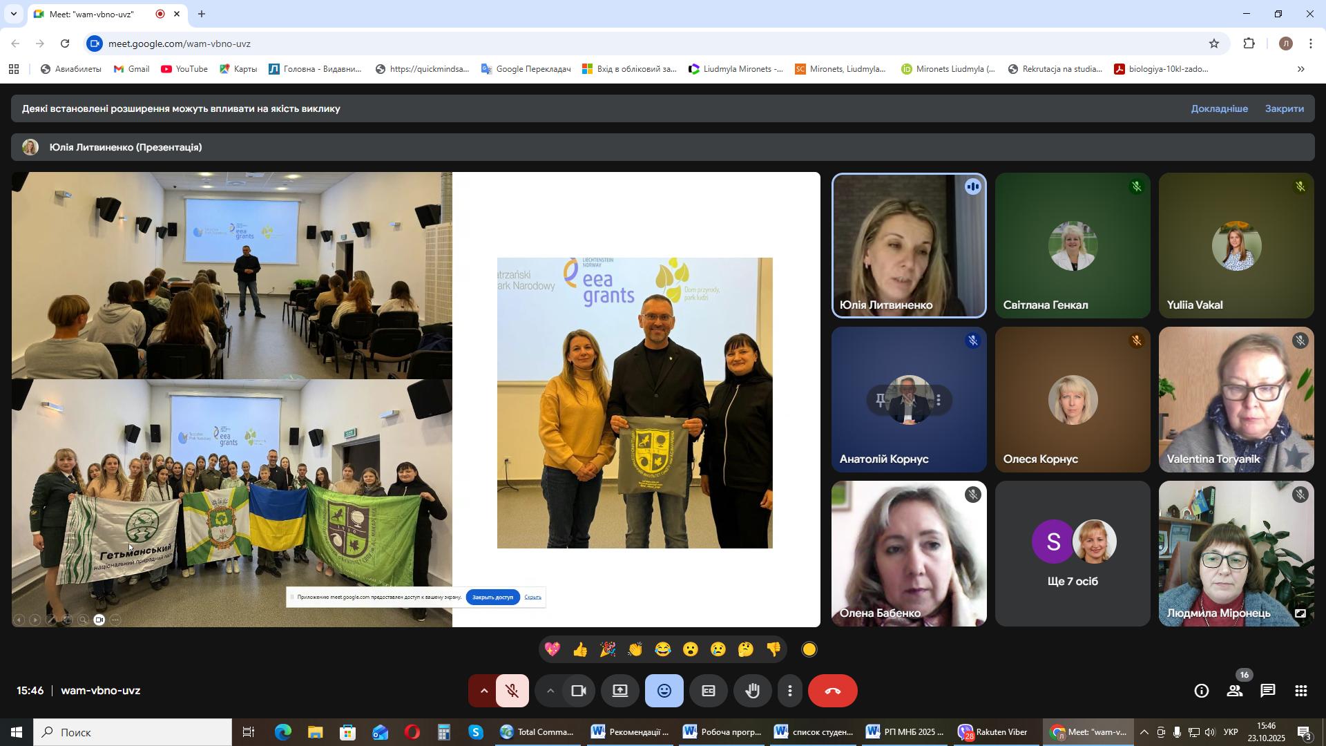
Task: Open Rakuten Viber from the taskbar
Action: [993, 733]
